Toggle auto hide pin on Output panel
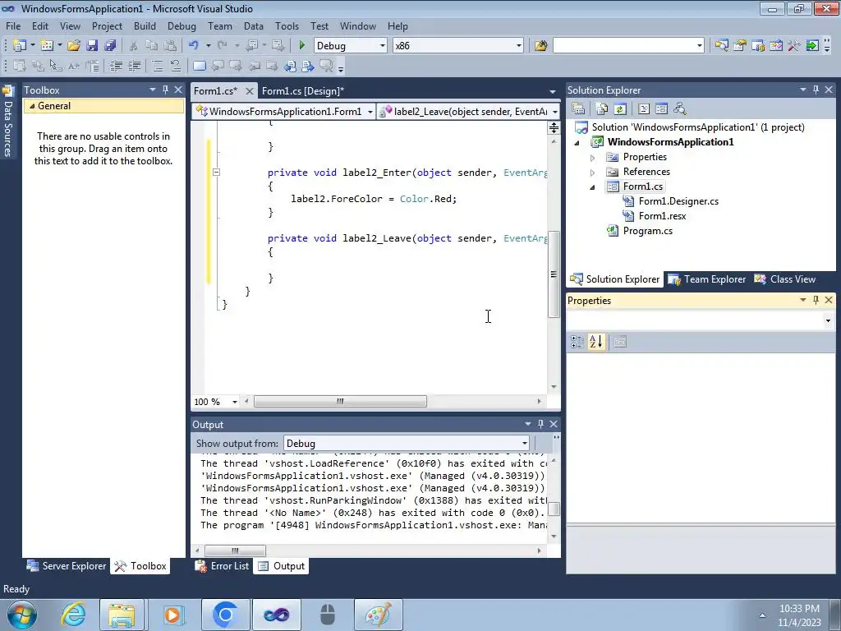Screen dimensions: 841x631 (540, 424)
